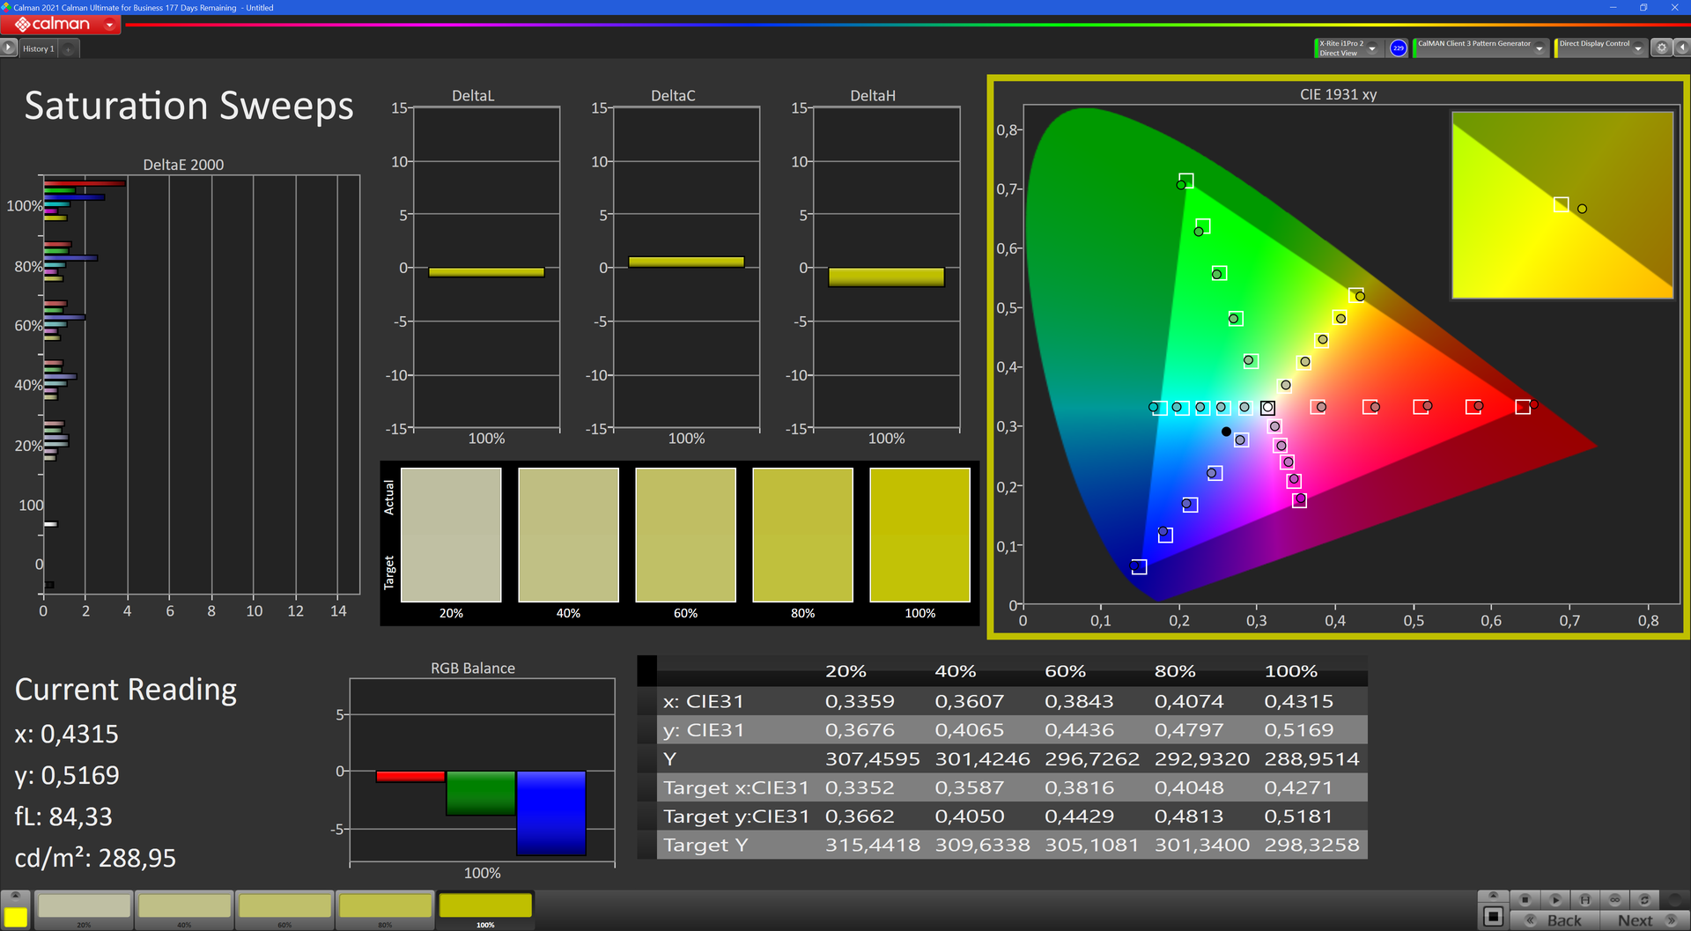This screenshot has width=1691, height=931.
Task: Click the blue 229 meter indicator circle
Action: 1398,48
